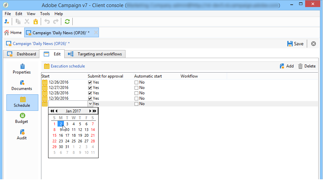Open the Audit section
The image size is (327, 184).
[22, 135]
